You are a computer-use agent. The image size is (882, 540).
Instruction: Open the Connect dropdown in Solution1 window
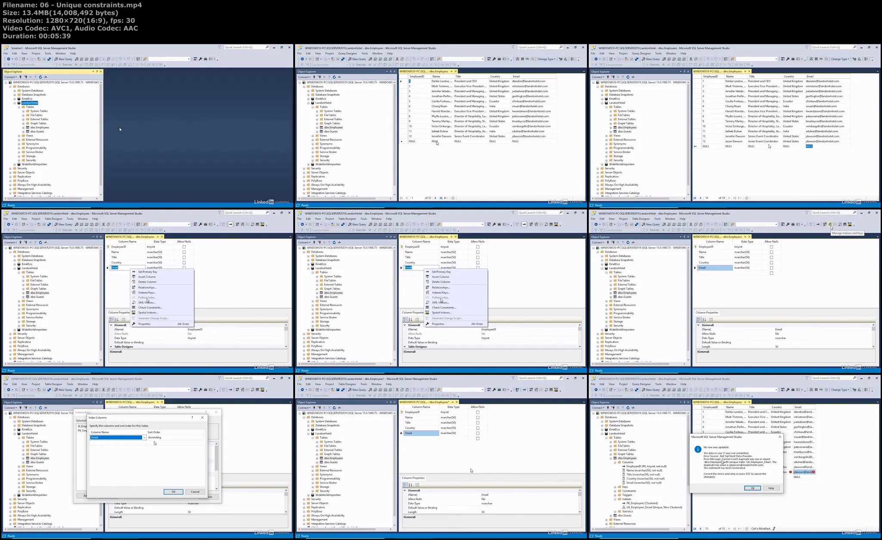click(x=11, y=77)
